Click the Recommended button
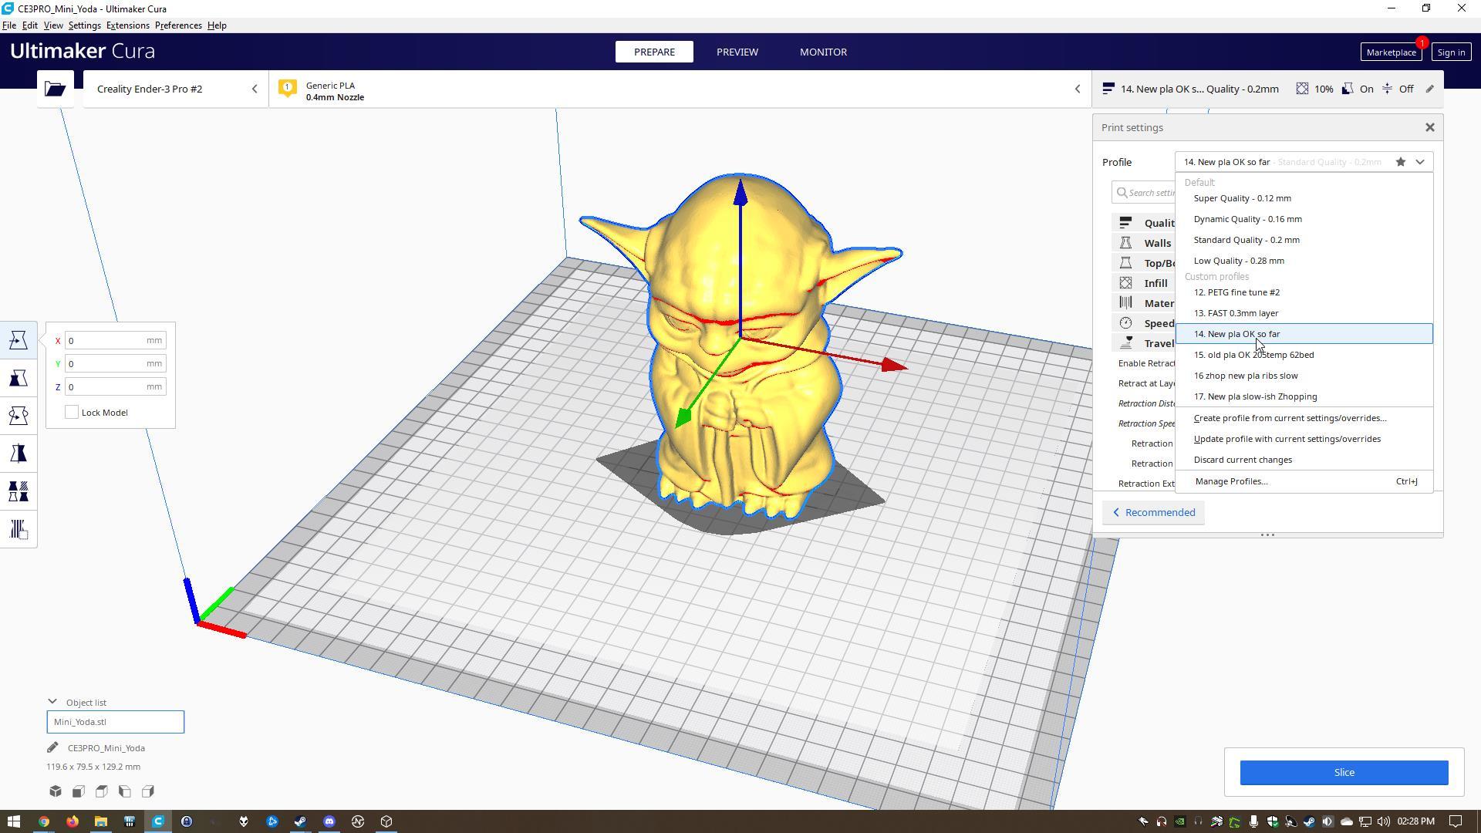 point(1153,513)
